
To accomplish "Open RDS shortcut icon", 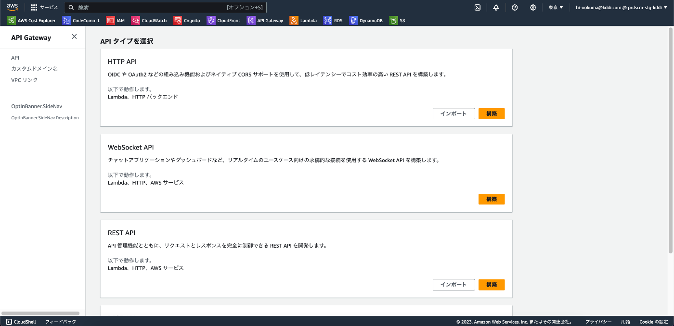I will pyautogui.click(x=327, y=21).
